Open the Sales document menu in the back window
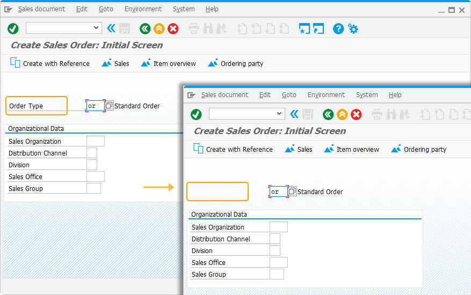471x295 pixels. click(x=41, y=9)
